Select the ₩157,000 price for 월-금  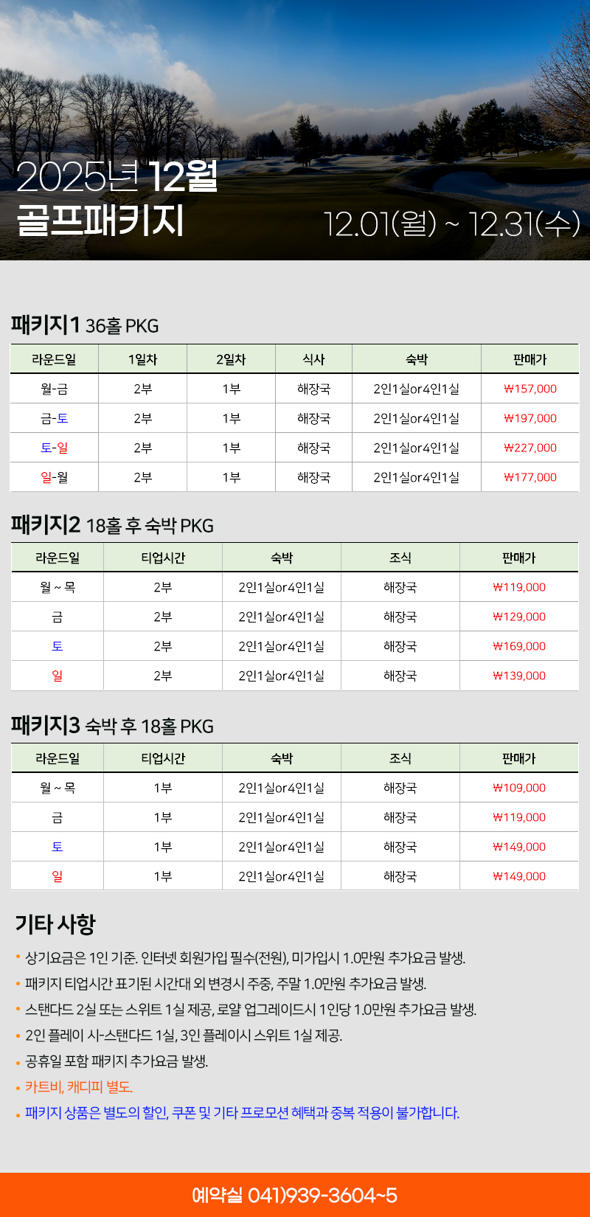click(x=530, y=389)
